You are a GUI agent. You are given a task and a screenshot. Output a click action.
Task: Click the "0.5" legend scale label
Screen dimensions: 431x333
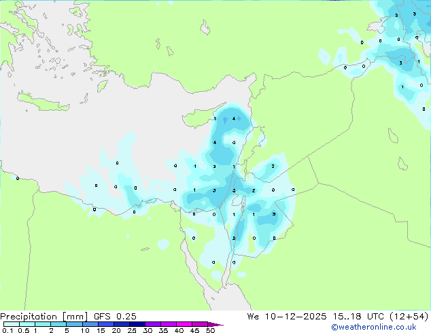(24, 330)
